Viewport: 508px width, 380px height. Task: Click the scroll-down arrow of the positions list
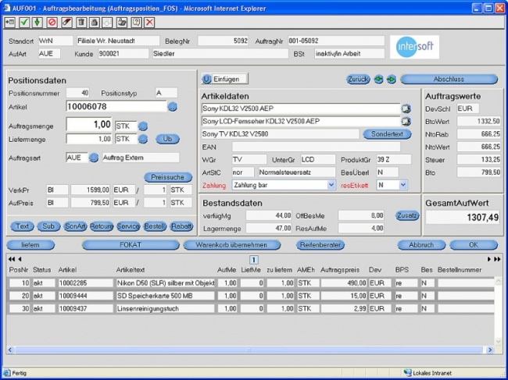499,341
